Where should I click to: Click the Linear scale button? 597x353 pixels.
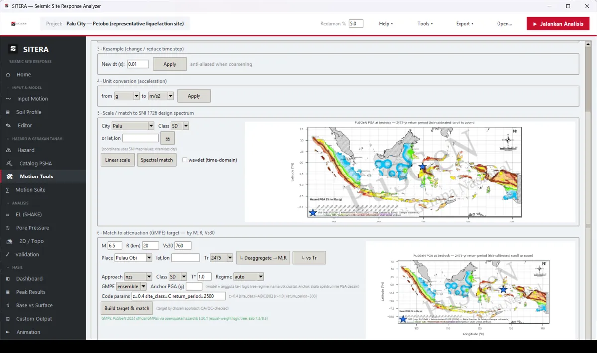coord(118,160)
